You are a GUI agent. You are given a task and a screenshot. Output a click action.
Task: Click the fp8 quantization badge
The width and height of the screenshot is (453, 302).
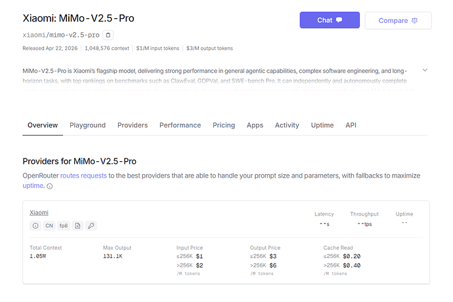tap(64, 225)
